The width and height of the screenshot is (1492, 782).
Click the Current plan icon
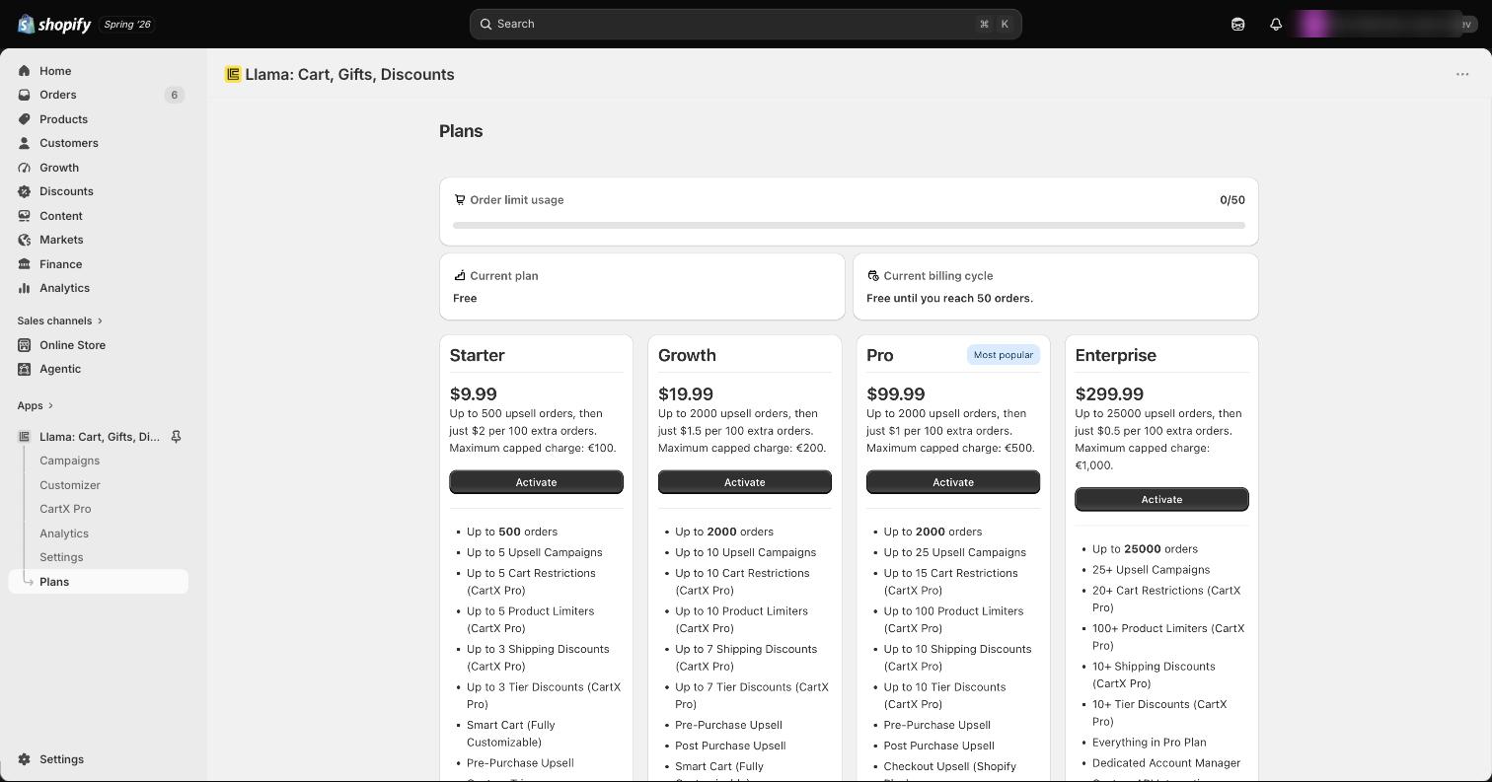[x=460, y=275]
